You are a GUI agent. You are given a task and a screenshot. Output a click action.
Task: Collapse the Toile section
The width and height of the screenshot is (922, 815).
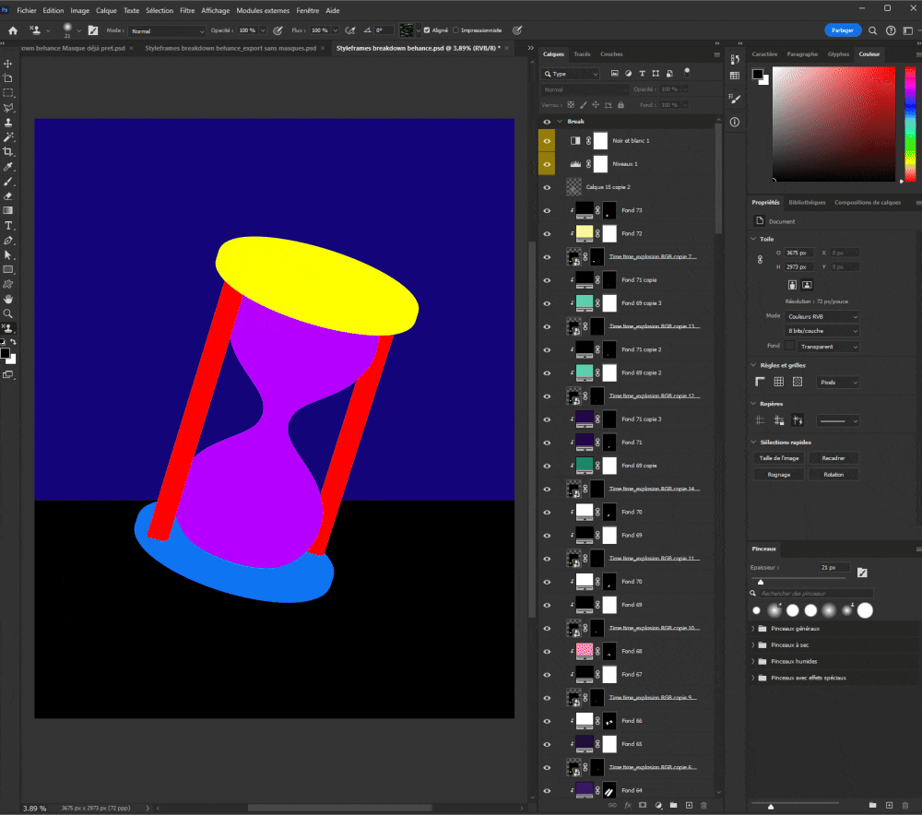pos(754,239)
